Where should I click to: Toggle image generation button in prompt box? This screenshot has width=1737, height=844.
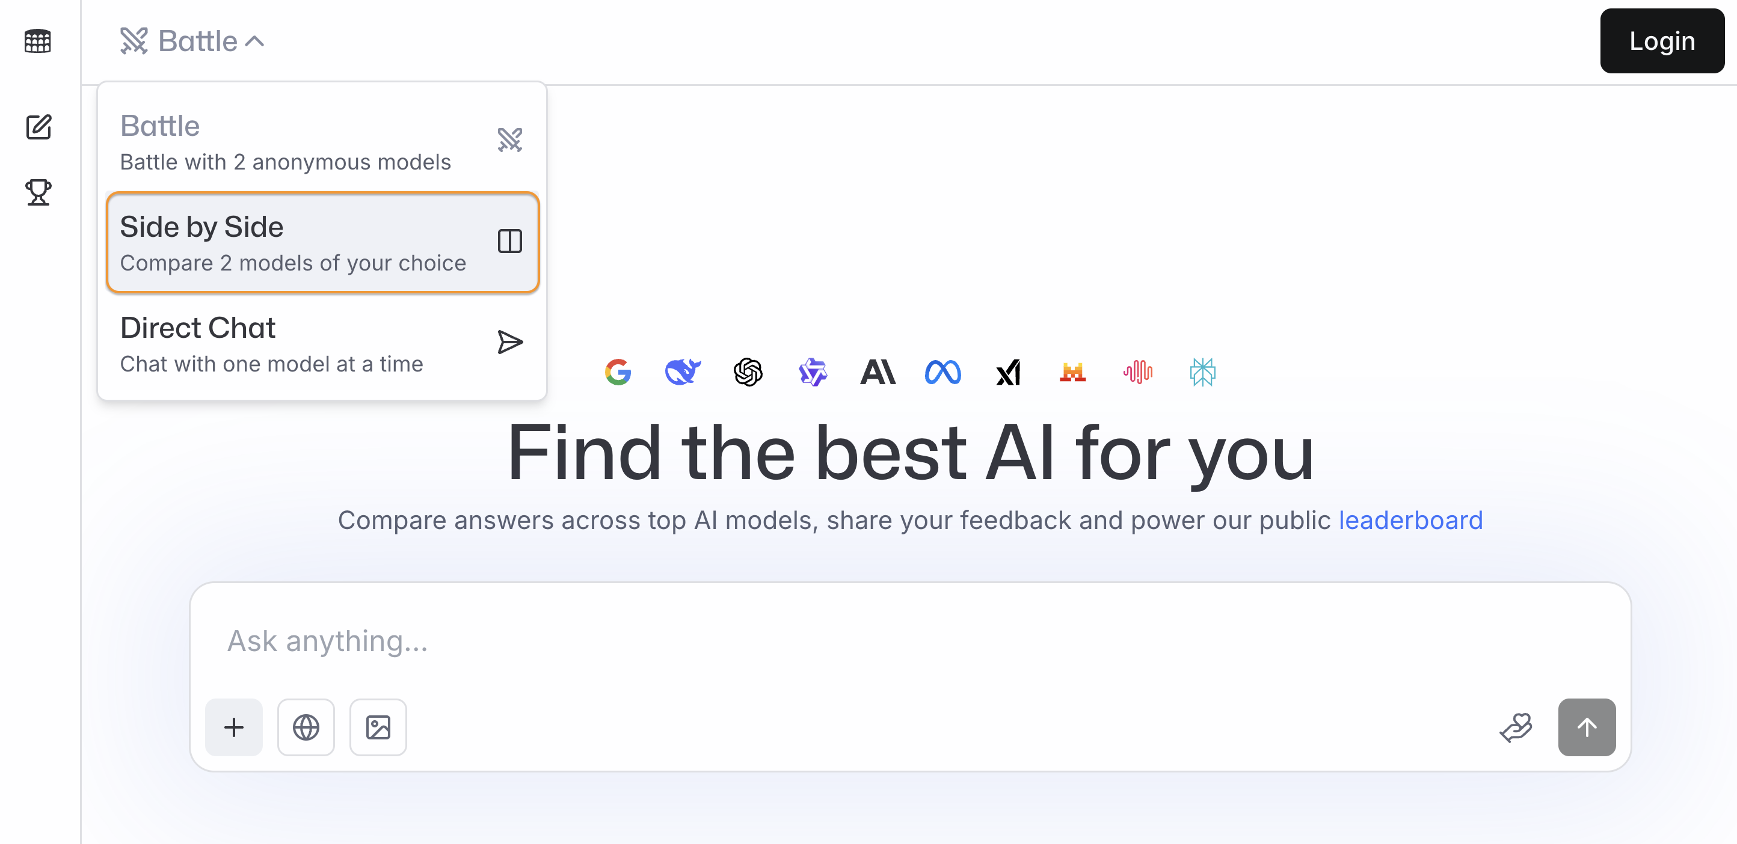[378, 727]
